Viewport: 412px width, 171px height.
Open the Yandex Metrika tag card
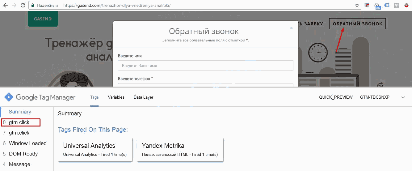coord(180,150)
